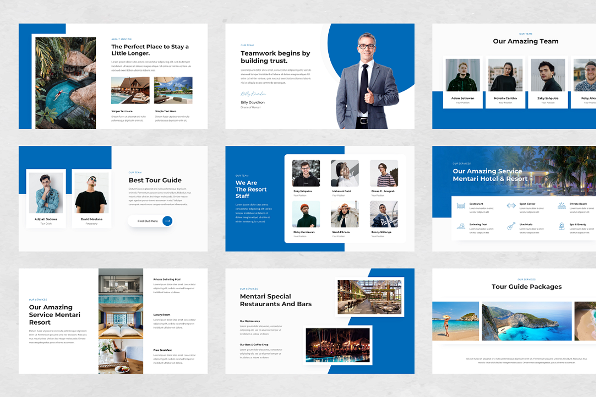Click the Luxury Room bed photo

tap(121, 321)
